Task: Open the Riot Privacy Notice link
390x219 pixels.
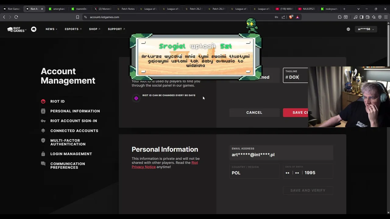Action: 165,165
